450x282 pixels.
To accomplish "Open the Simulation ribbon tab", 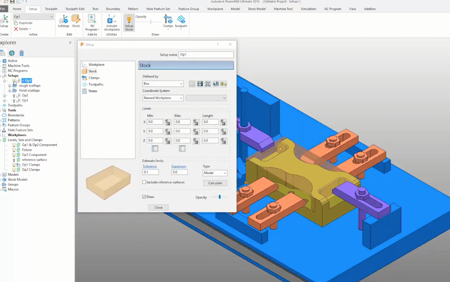I will tap(308, 9).
